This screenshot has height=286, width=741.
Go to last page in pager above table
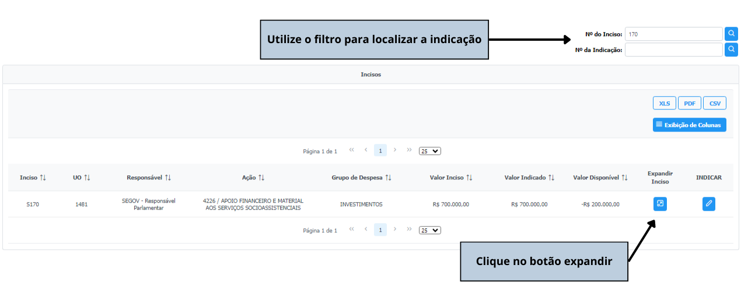coord(409,150)
